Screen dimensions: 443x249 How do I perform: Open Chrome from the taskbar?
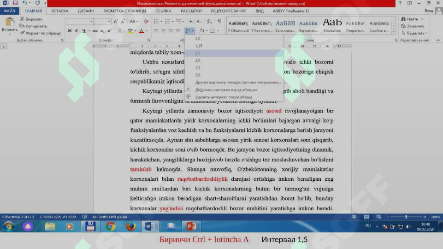coord(111,226)
